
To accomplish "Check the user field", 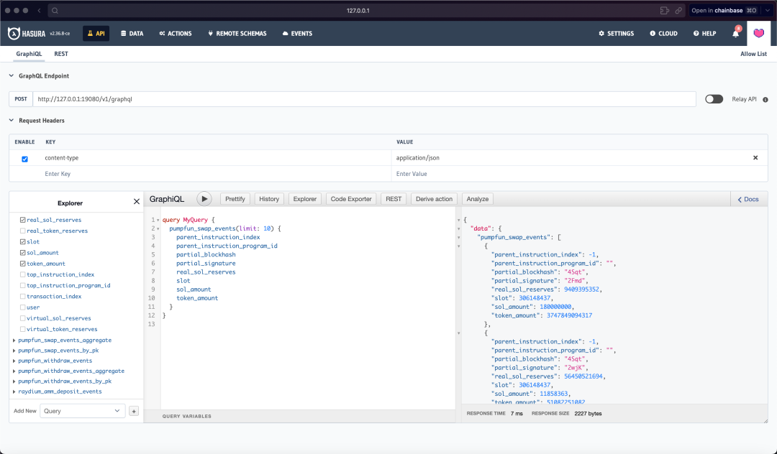I will pos(23,307).
